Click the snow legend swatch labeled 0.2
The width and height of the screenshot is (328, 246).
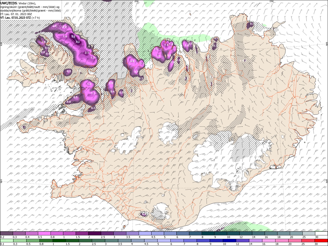pos(6,233)
